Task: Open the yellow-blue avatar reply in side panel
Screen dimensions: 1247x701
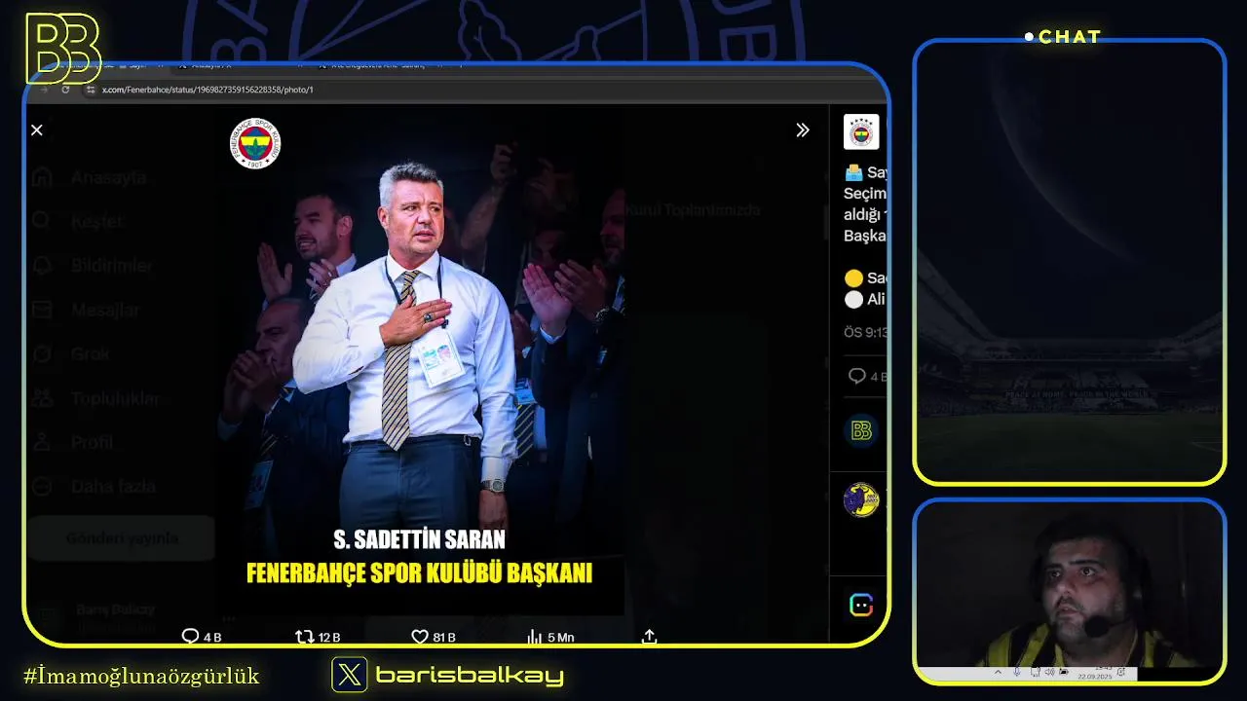Action: (861, 499)
